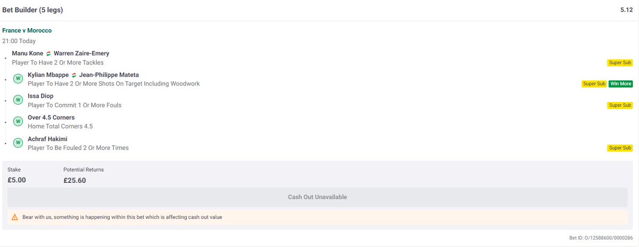Click the Bet ID reference number
Viewport: 639px width, 247px height.
tap(601, 237)
